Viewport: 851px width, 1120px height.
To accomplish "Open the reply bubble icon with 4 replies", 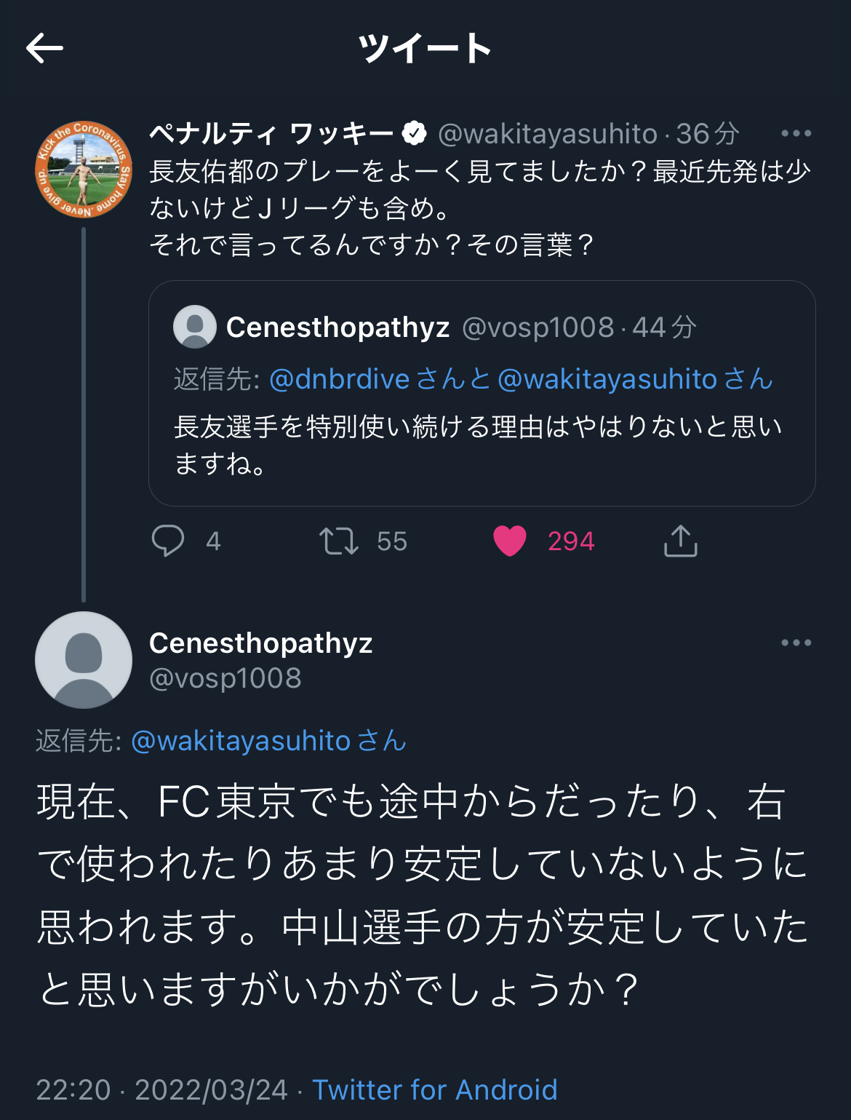I will pyautogui.click(x=168, y=541).
